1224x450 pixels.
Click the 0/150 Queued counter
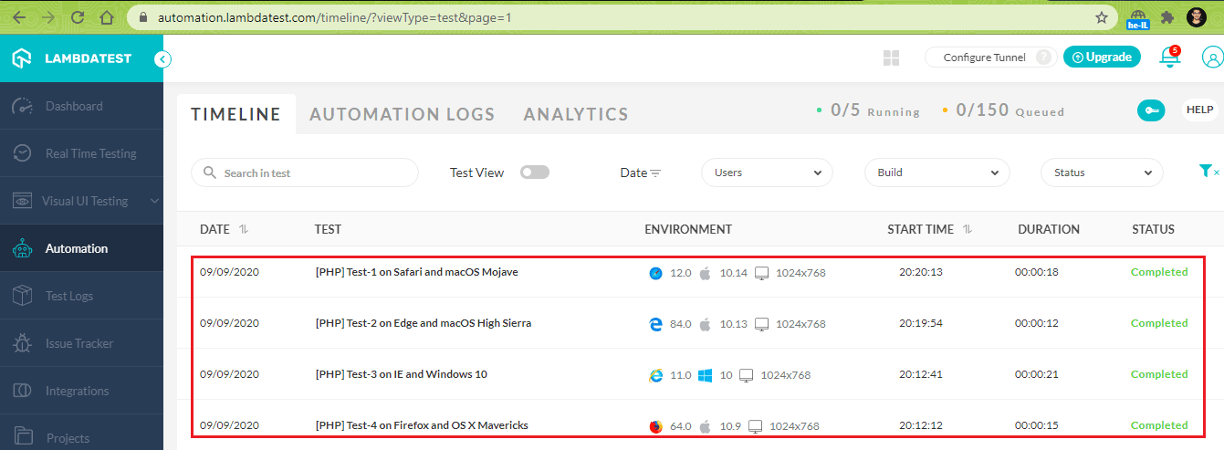pyautogui.click(x=1003, y=110)
